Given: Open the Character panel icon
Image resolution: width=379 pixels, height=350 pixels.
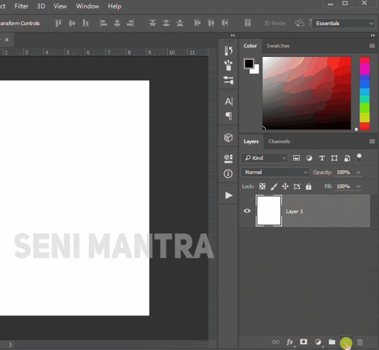Looking at the screenshot, I should click(228, 101).
